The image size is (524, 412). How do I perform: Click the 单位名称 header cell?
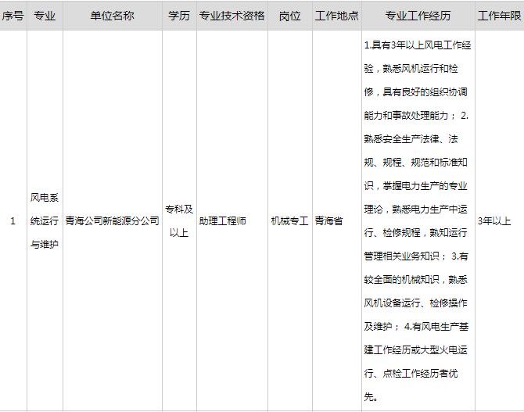(x=112, y=16)
